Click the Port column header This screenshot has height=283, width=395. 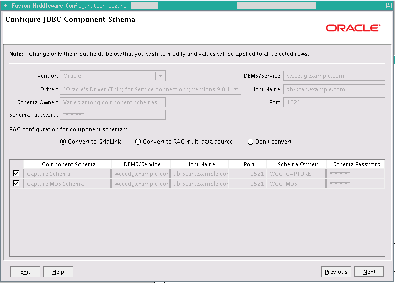[x=248, y=164]
